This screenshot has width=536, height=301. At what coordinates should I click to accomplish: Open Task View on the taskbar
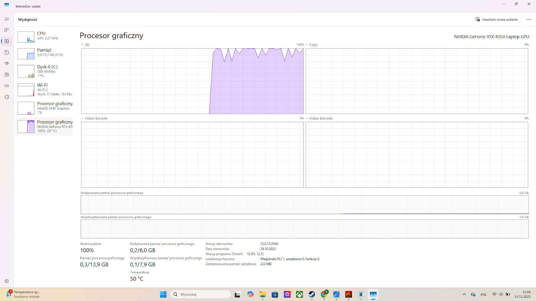pyautogui.click(x=237, y=294)
